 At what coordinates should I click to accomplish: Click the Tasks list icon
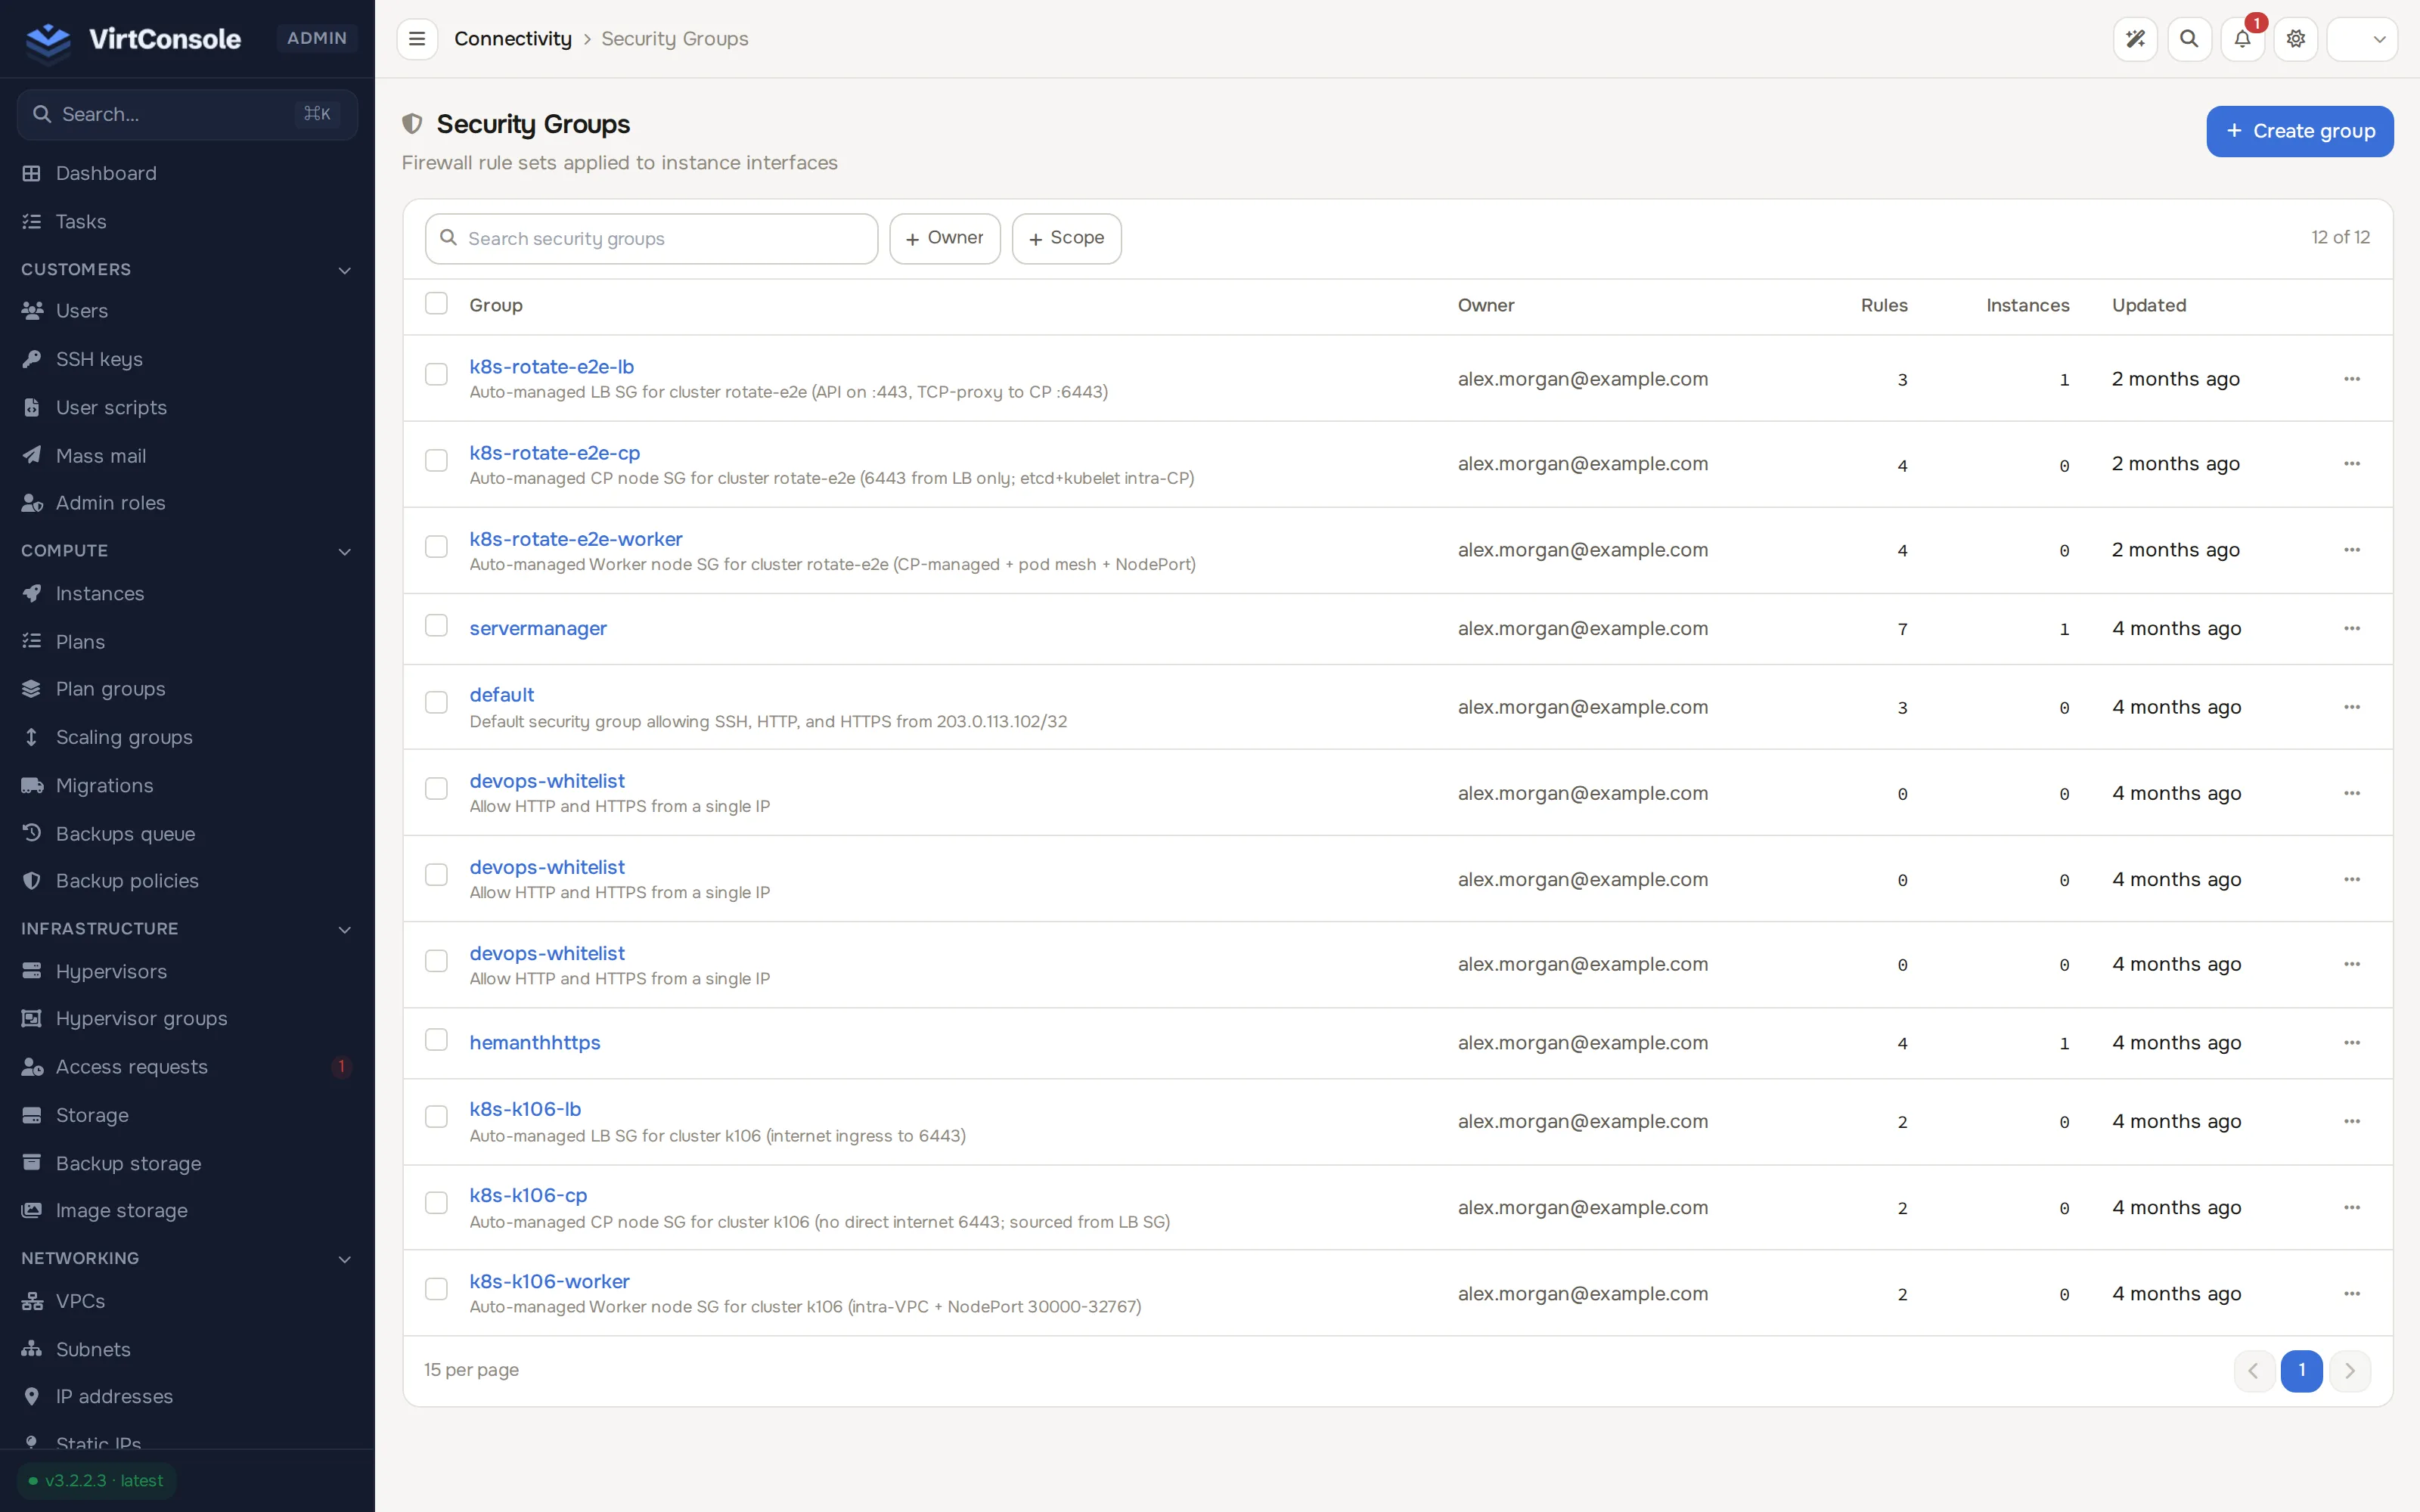pyautogui.click(x=32, y=221)
